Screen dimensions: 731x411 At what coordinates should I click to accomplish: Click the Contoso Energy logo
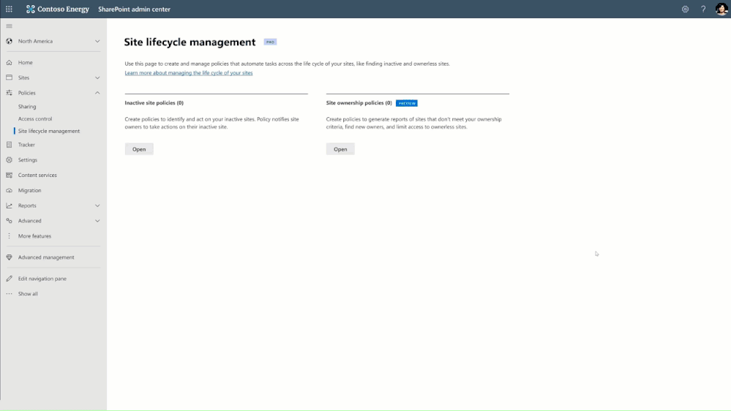tap(57, 9)
